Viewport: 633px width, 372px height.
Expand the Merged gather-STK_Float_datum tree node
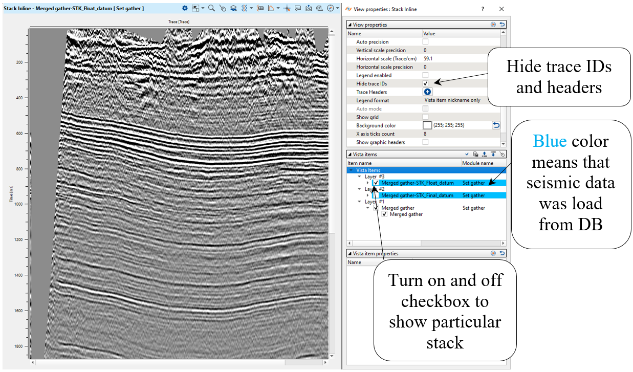click(367, 183)
